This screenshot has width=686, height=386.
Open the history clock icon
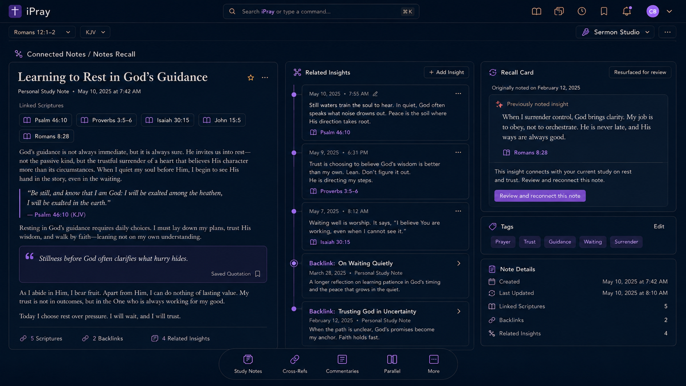[582, 11]
